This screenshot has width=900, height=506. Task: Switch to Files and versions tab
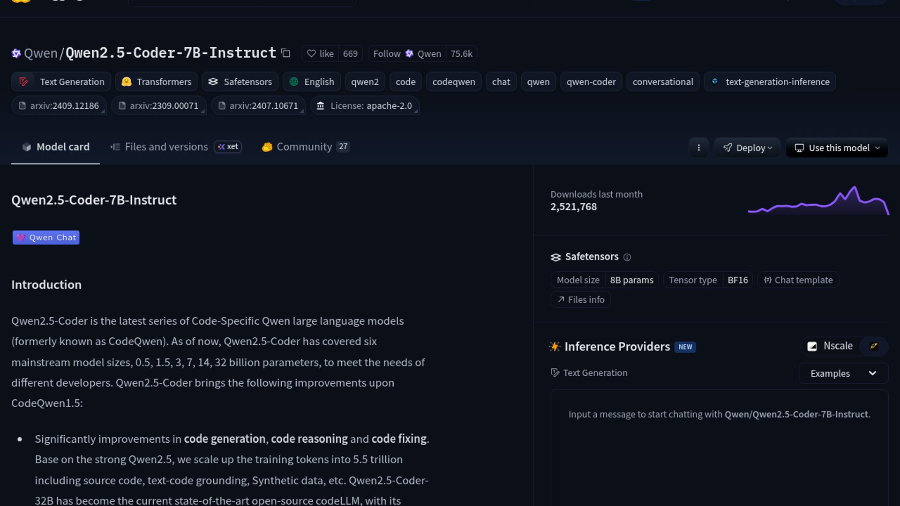click(166, 147)
